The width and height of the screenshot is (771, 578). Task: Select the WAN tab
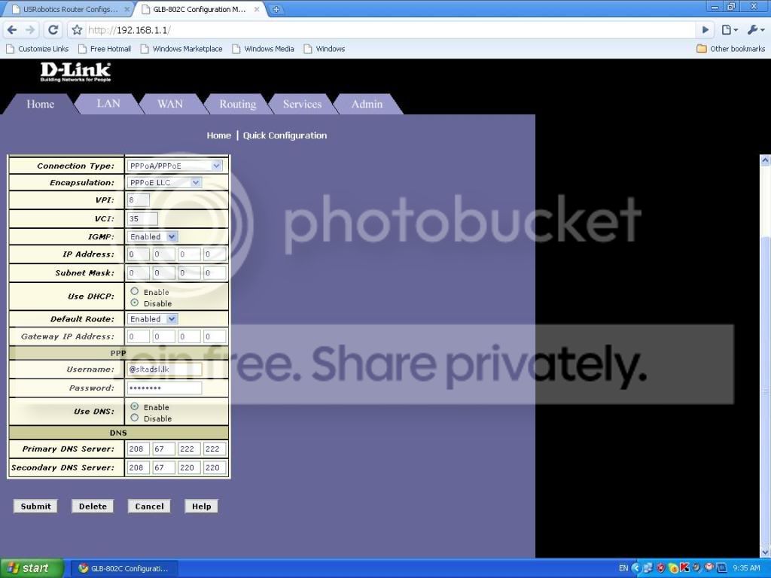tap(170, 104)
